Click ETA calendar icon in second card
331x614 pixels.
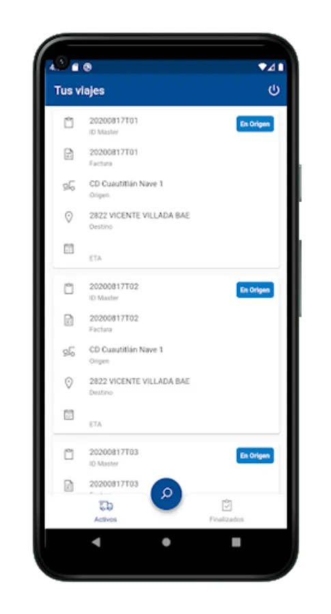tap(68, 415)
